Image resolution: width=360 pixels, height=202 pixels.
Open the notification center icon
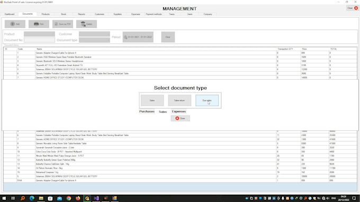pyautogui.click(x=354, y=198)
